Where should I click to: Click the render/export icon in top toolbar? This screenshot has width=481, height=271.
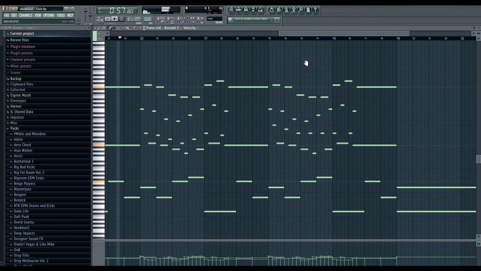286,10
